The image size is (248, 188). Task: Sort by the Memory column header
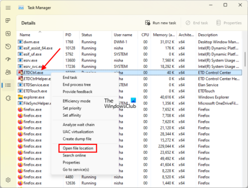[x=164, y=35]
